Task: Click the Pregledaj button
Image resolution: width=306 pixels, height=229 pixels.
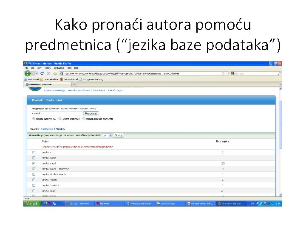Action: 91,113
